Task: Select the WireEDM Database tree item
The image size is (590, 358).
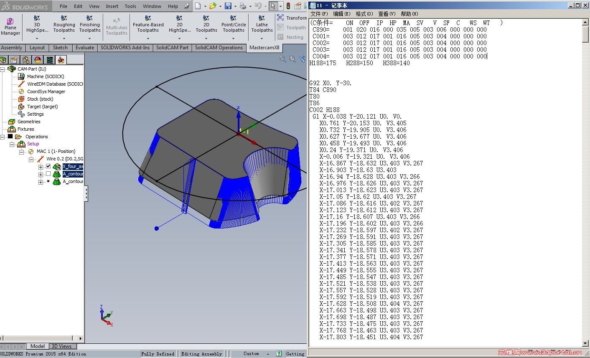Action: pos(51,84)
